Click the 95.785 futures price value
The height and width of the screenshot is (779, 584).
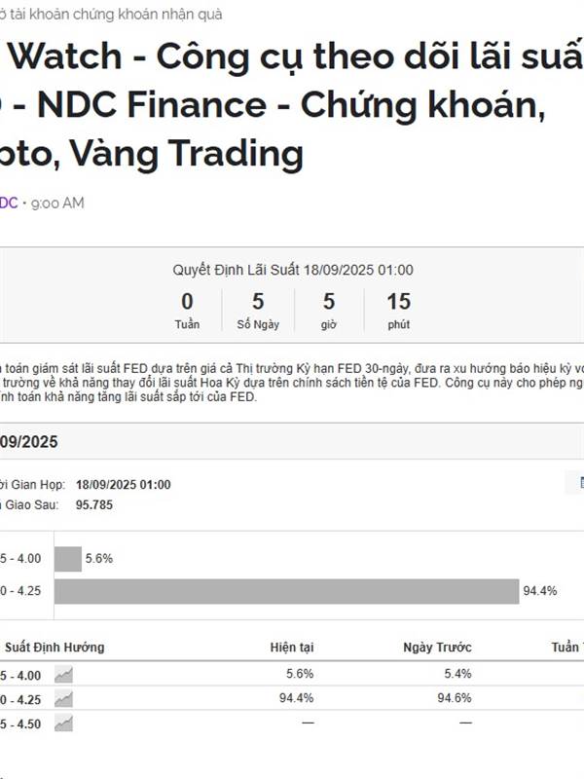pyautogui.click(x=94, y=504)
